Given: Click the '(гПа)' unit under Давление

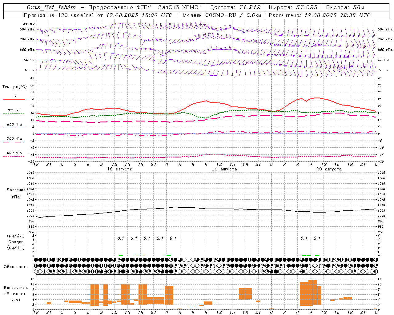Looking at the screenshot, I should click(x=16, y=197).
